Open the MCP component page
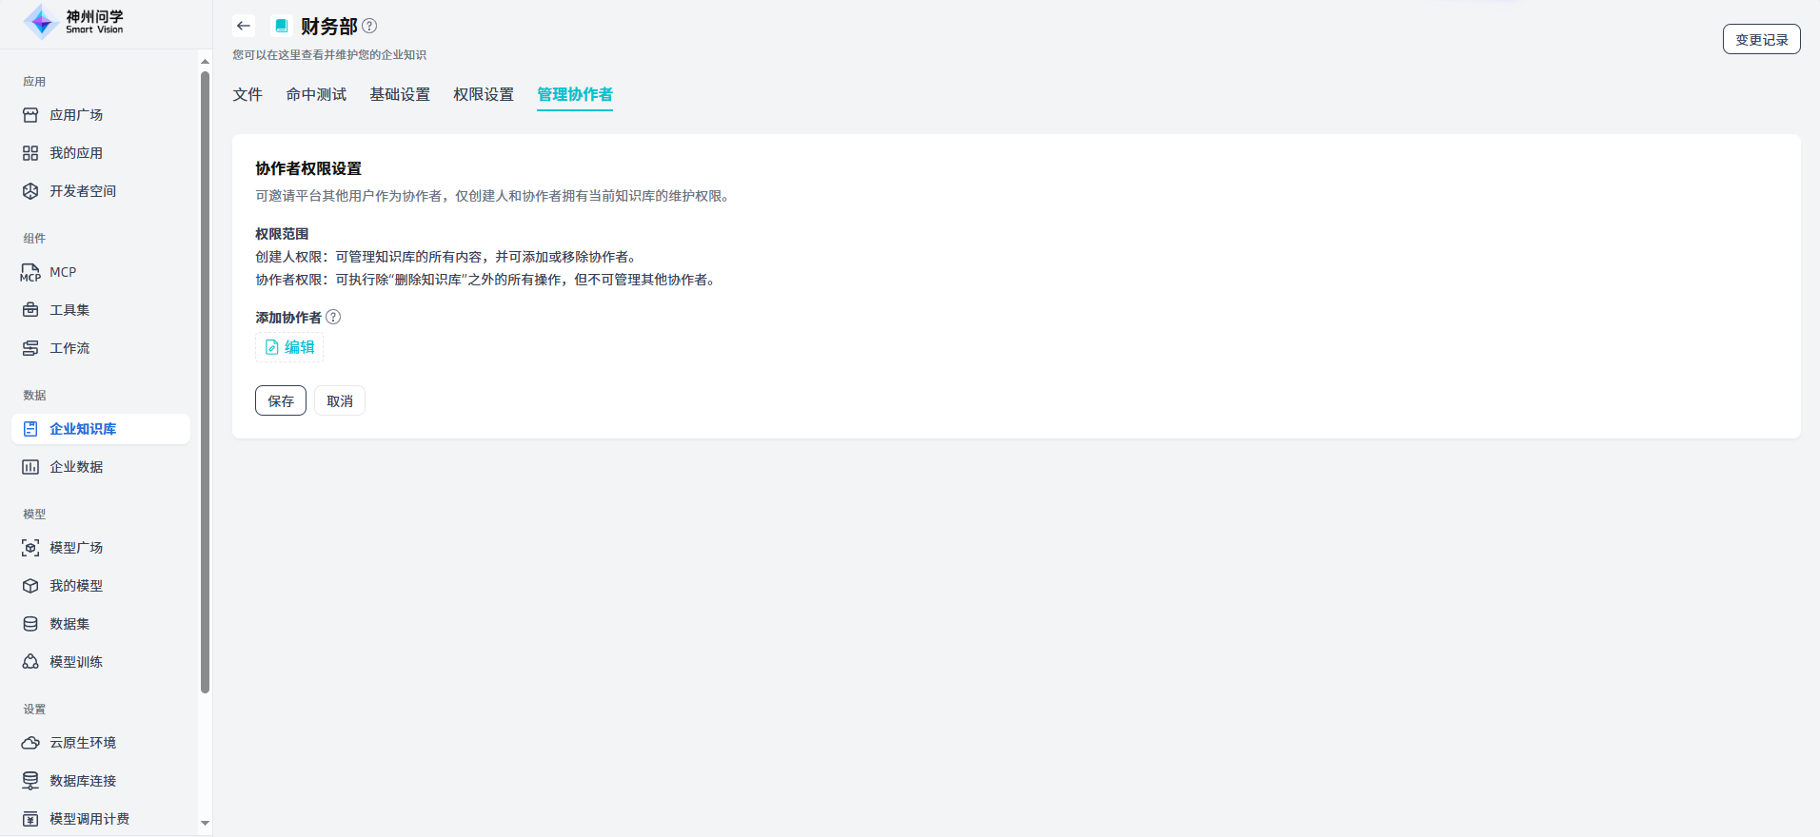 pos(63,272)
